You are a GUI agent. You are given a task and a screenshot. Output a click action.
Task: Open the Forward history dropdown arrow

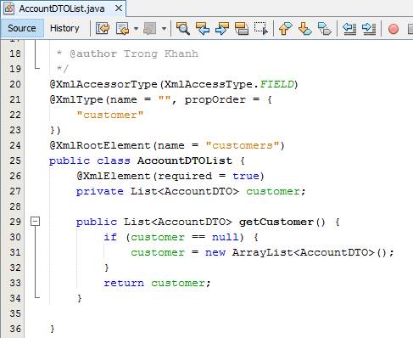coord(164,29)
